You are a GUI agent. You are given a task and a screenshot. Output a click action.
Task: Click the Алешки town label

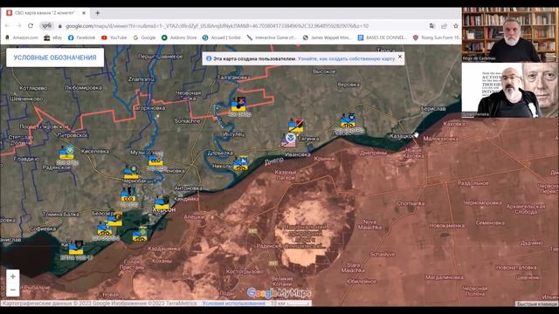[194, 216]
